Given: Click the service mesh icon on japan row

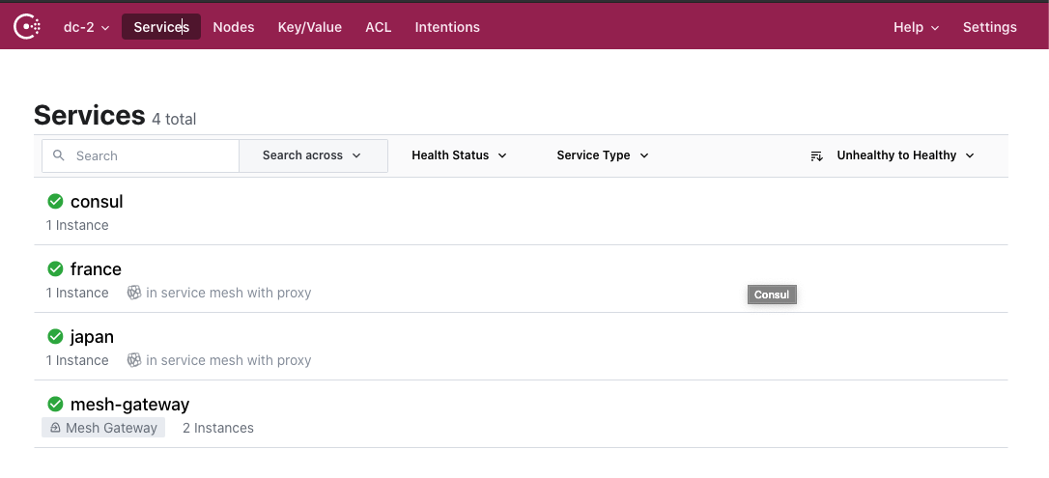Looking at the screenshot, I should point(134,360).
